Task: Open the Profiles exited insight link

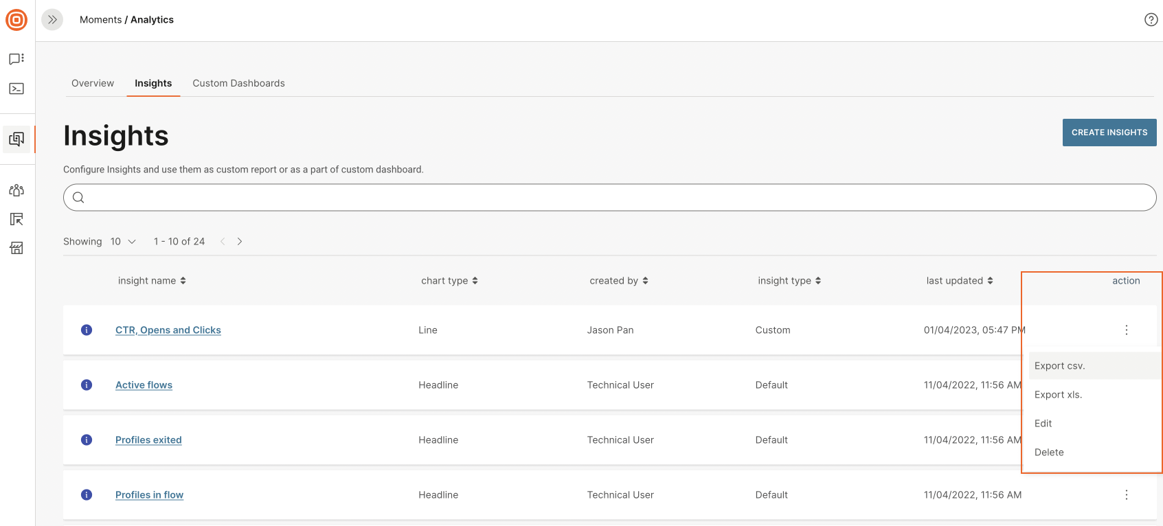Action: (148, 440)
